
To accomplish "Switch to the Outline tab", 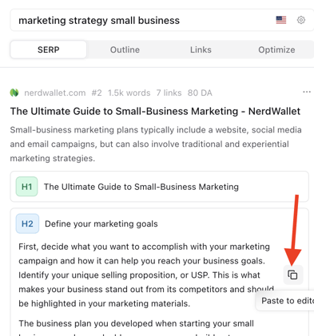I will [x=125, y=49].
